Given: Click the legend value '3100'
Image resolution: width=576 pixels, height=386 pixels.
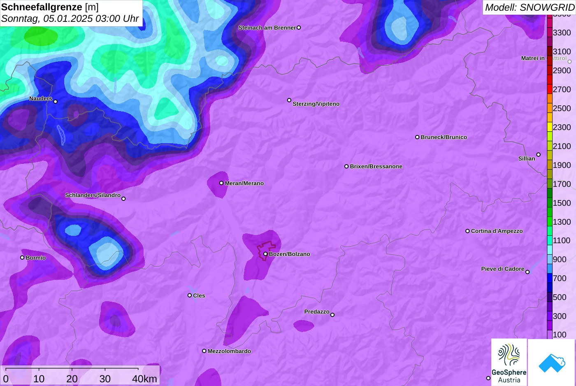Looking at the screenshot, I should (562, 51).
